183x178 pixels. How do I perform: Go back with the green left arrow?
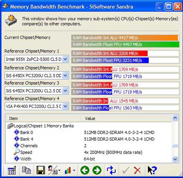[x=85, y=170]
